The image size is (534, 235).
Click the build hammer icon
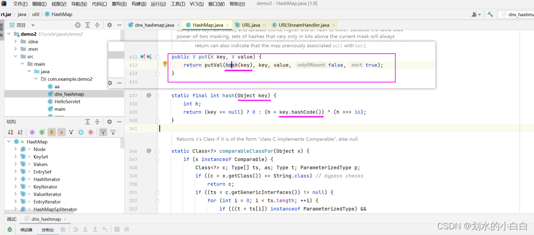pos(490,14)
